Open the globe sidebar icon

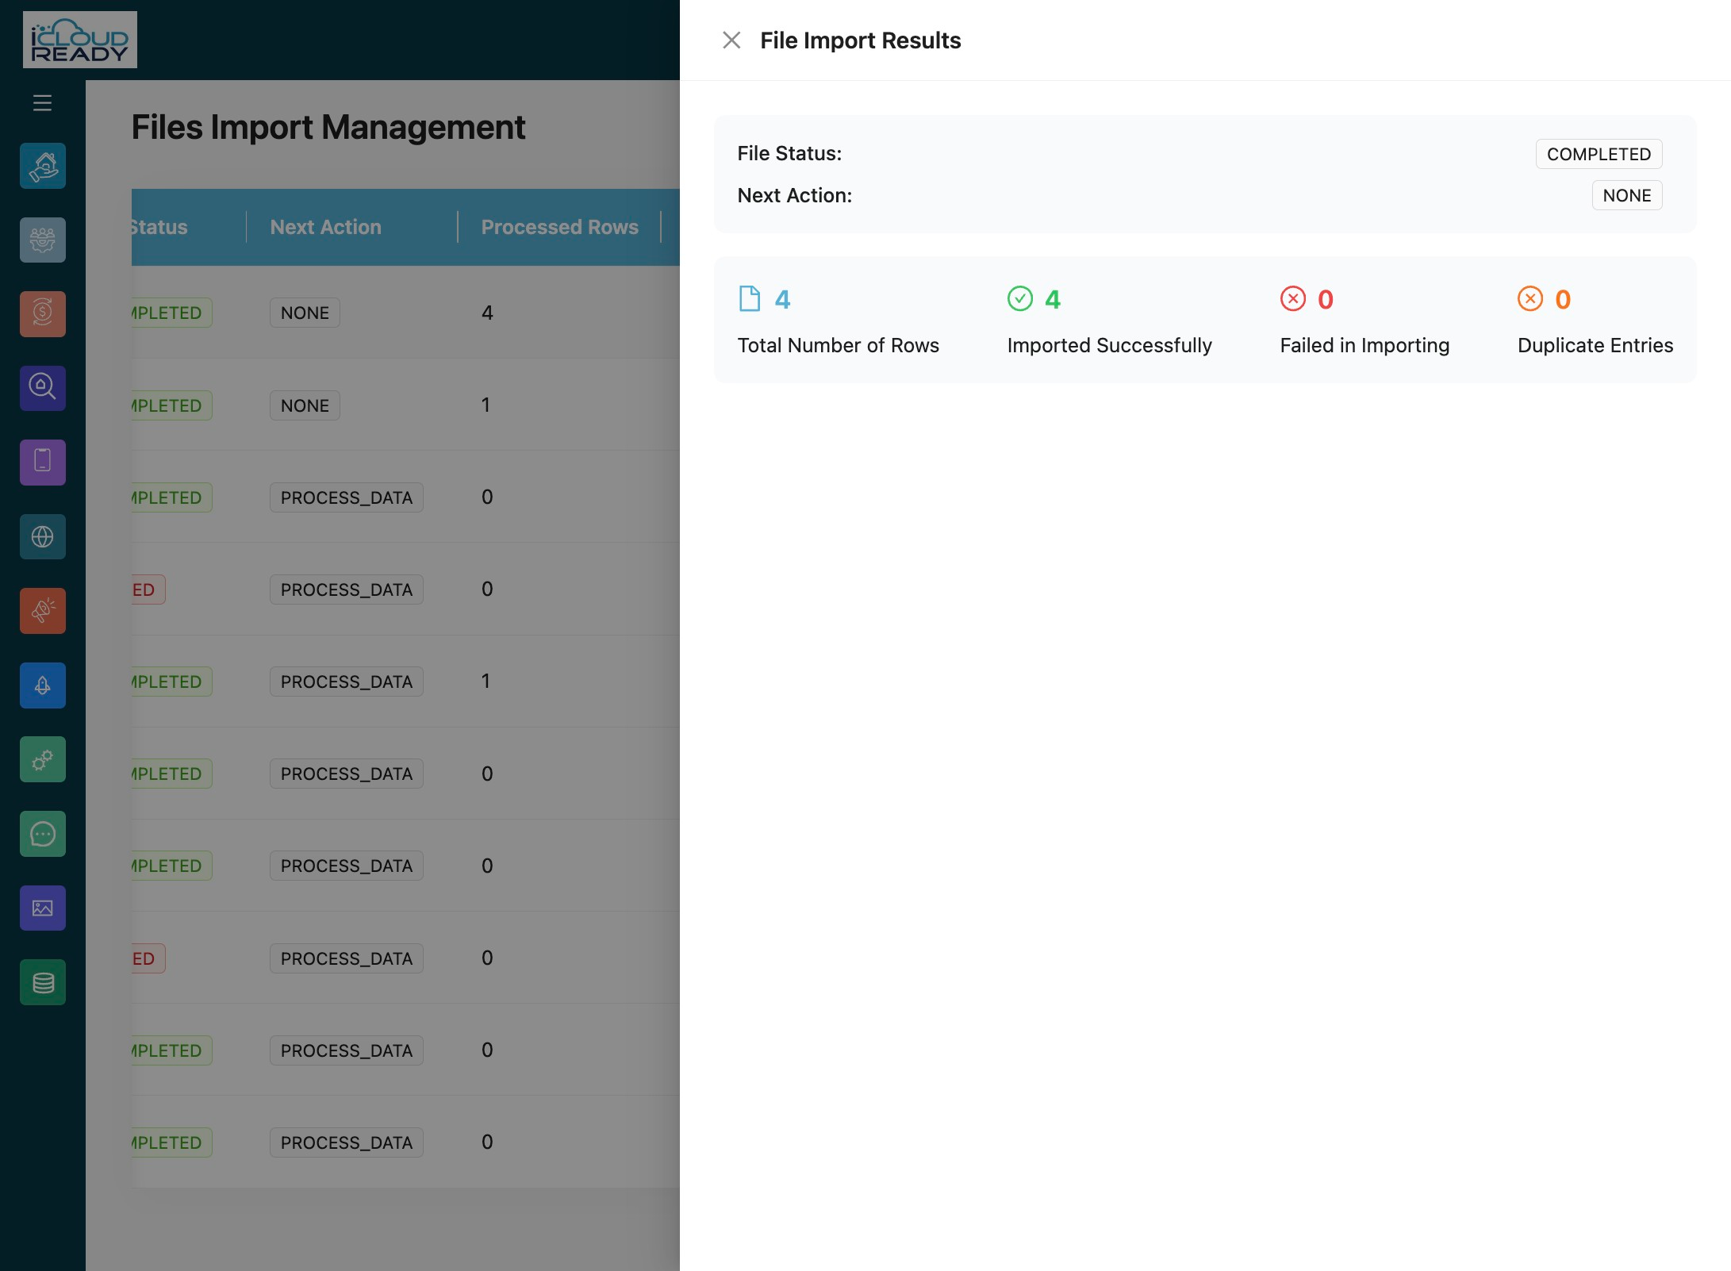pyautogui.click(x=43, y=536)
